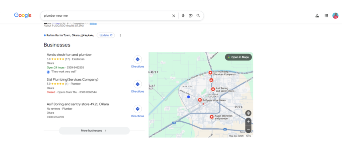Click Lalazar Colony label on map

213,95
